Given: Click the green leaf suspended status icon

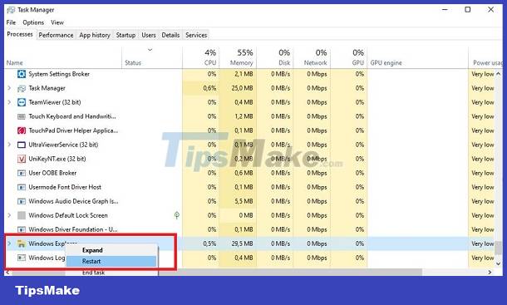Looking at the screenshot, I should coord(176,215).
